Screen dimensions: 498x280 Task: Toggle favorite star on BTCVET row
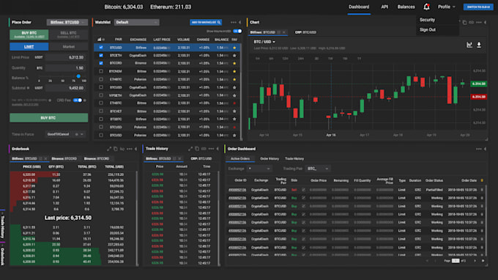click(234, 111)
